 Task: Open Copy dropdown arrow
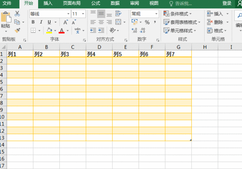(x=23, y=22)
